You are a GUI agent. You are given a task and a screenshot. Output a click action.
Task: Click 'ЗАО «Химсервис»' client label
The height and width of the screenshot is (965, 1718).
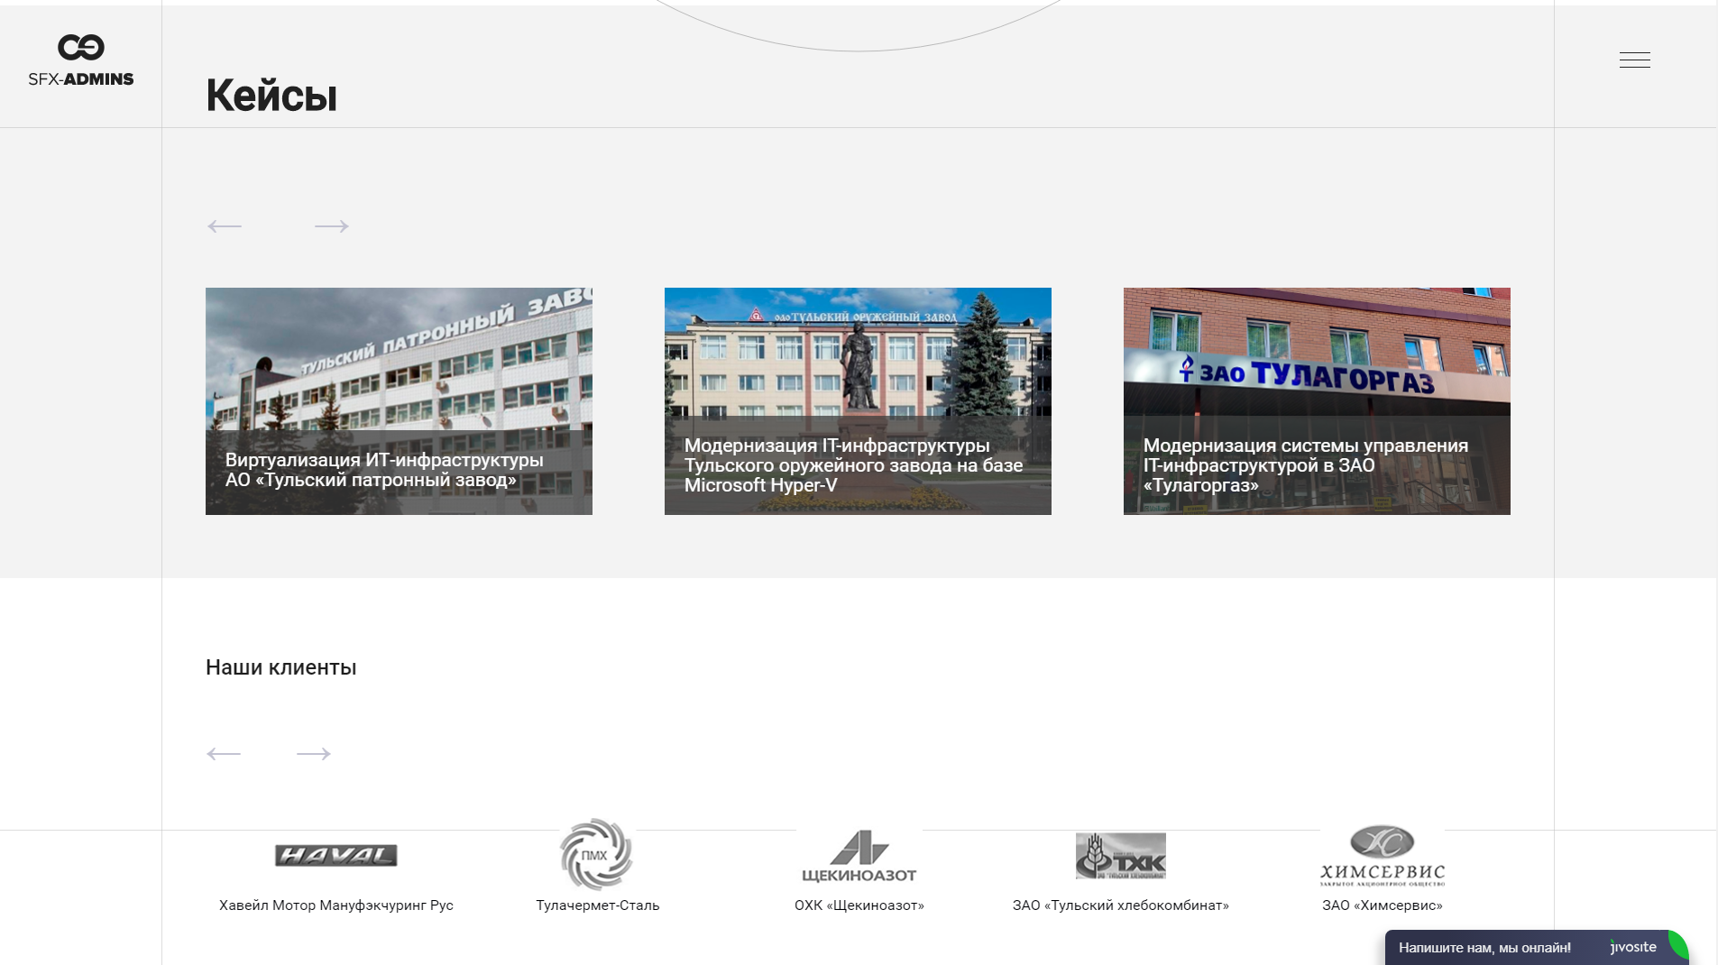[1383, 905]
